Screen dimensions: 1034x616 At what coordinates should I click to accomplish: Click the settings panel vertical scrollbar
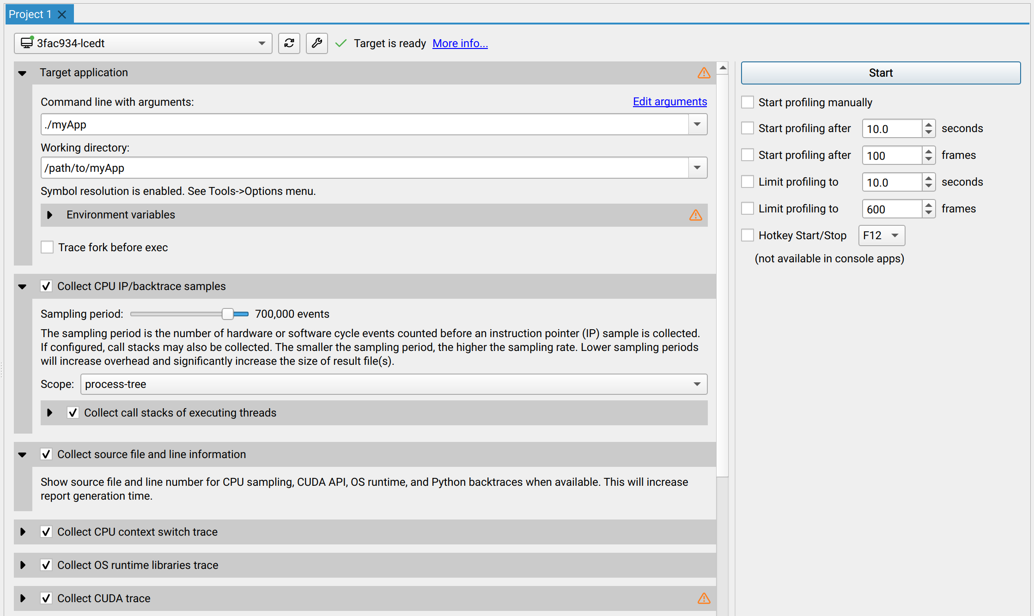pyautogui.click(x=723, y=275)
